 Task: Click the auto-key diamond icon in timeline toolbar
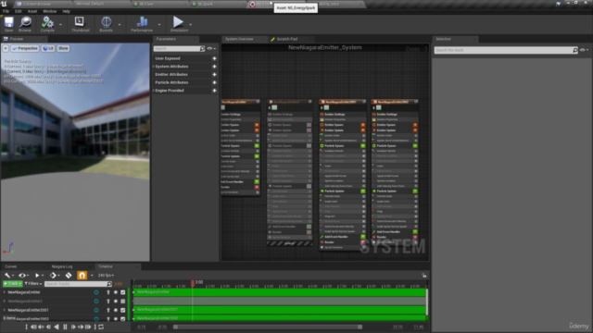pyautogui.click(x=69, y=276)
